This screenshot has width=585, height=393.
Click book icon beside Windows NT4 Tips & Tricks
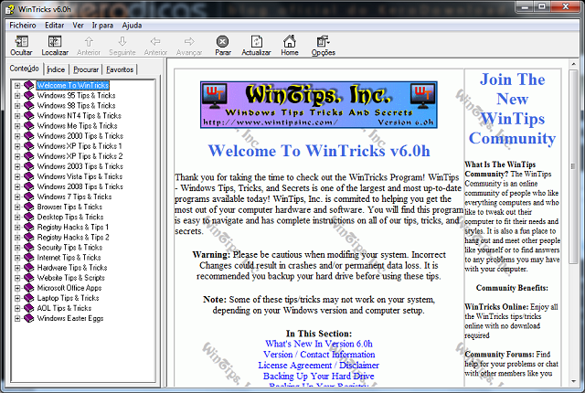pyautogui.click(x=28, y=115)
